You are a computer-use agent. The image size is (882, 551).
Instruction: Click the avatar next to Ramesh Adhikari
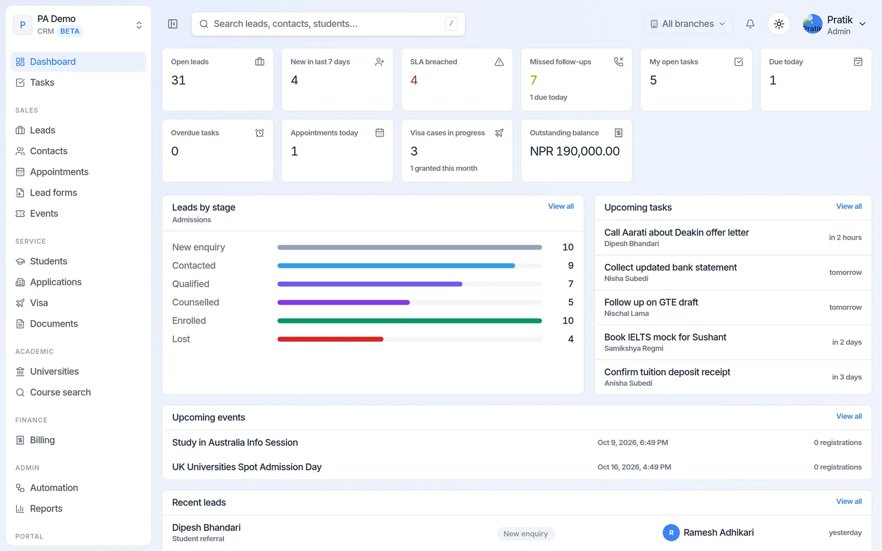click(671, 533)
